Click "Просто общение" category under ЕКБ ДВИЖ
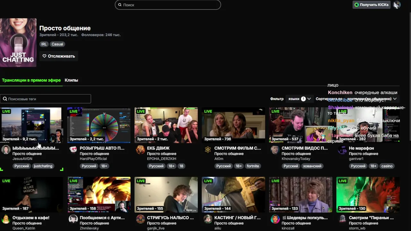 [162, 154]
